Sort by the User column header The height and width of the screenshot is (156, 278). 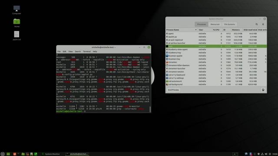pos(205,30)
